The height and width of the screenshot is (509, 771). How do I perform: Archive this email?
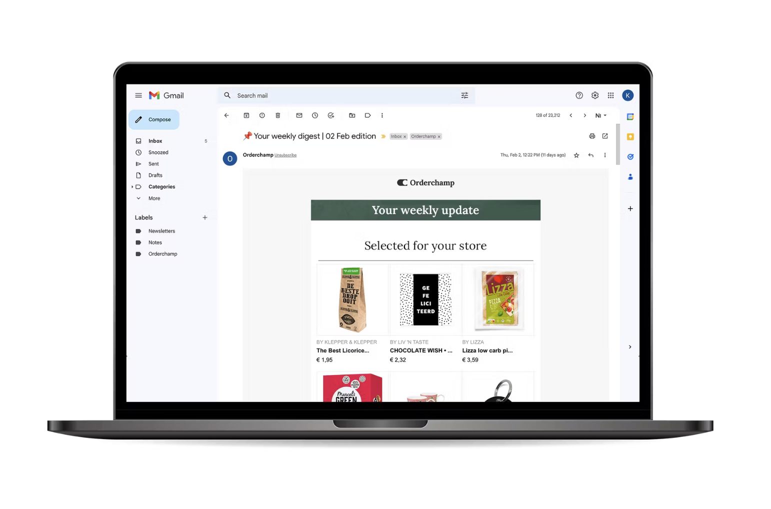pos(246,115)
